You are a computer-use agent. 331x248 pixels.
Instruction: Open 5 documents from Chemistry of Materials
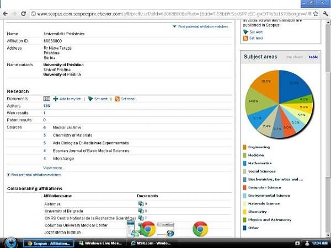click(x=45, y=135)
